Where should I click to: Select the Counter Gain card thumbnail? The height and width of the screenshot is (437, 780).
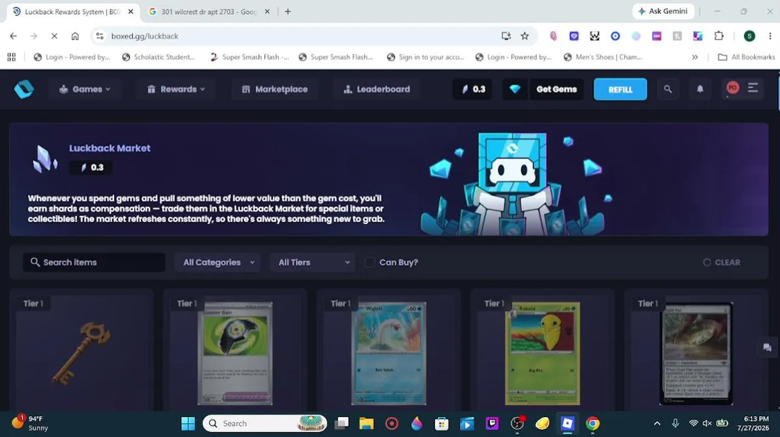pyautogui.click(x=235, y=353)
